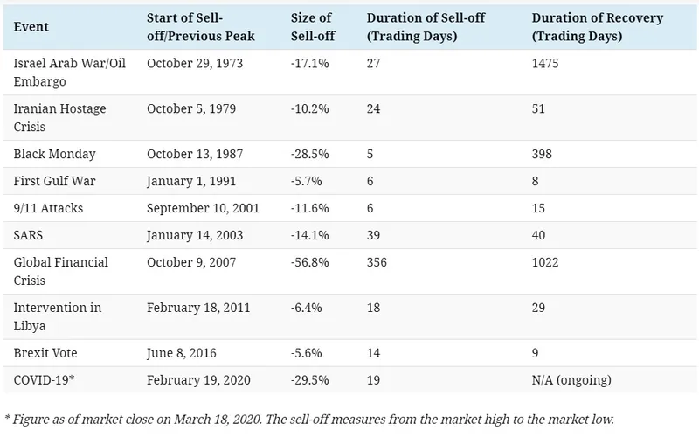Screen dimensions: 699x437
Task: Select the "COVID-19*" event cell
Action: 45,378
